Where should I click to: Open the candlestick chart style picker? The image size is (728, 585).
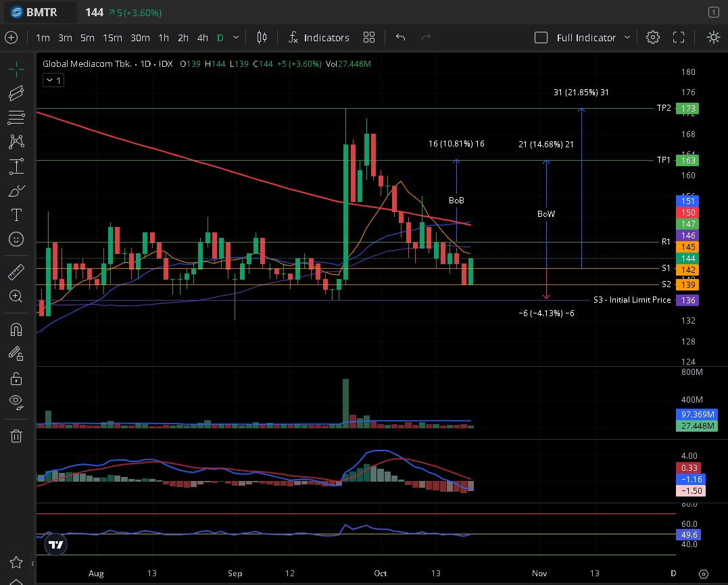coord(262,38)
